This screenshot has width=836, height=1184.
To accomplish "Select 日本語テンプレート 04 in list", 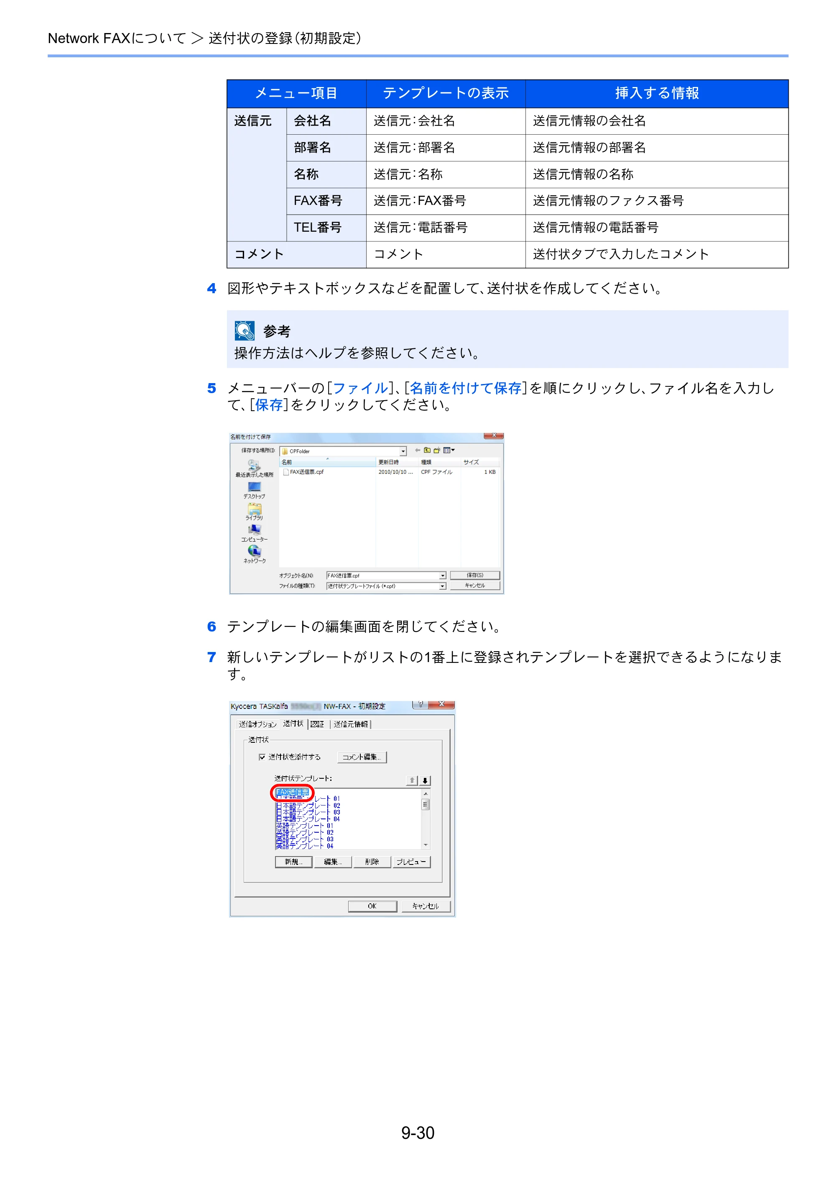I will click(x=308, y=819).
